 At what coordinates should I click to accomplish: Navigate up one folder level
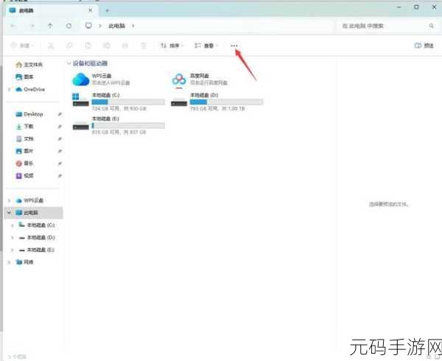[x=50, y=26]
